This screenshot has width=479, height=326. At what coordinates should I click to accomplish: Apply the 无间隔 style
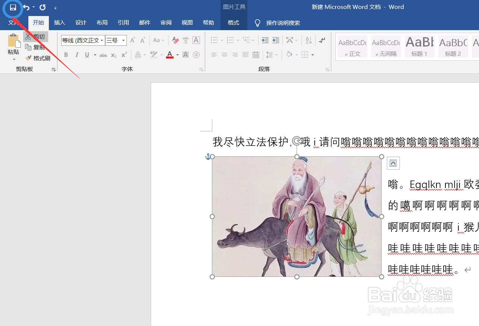386,47
